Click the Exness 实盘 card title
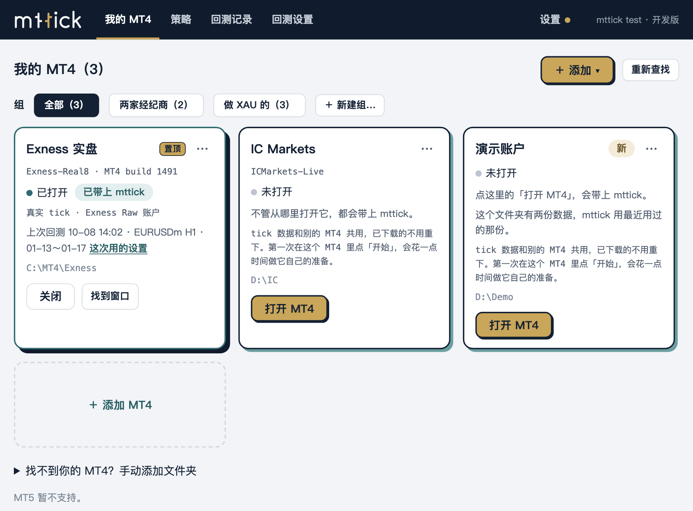This screenshot has height=511, width=693. [62, 149]
